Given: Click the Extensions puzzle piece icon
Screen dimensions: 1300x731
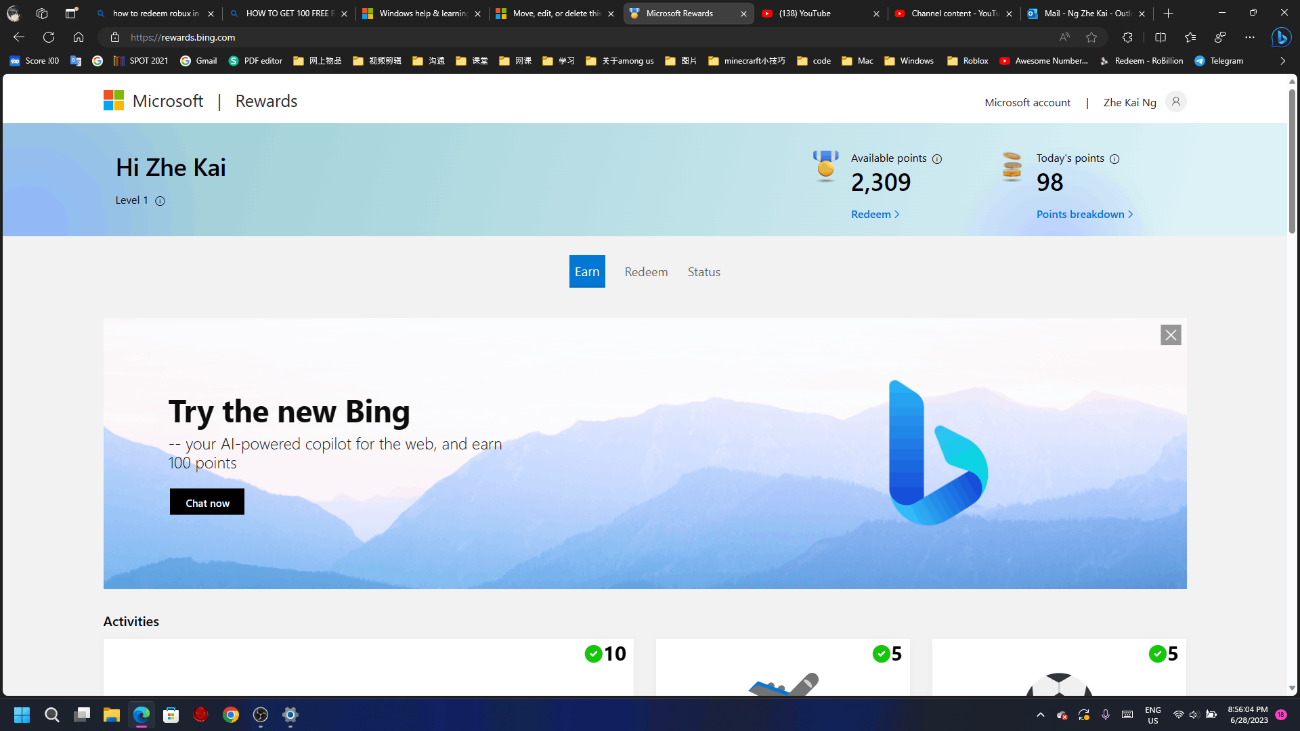Looking at the screenshot, I should (x=1127, y=37).
